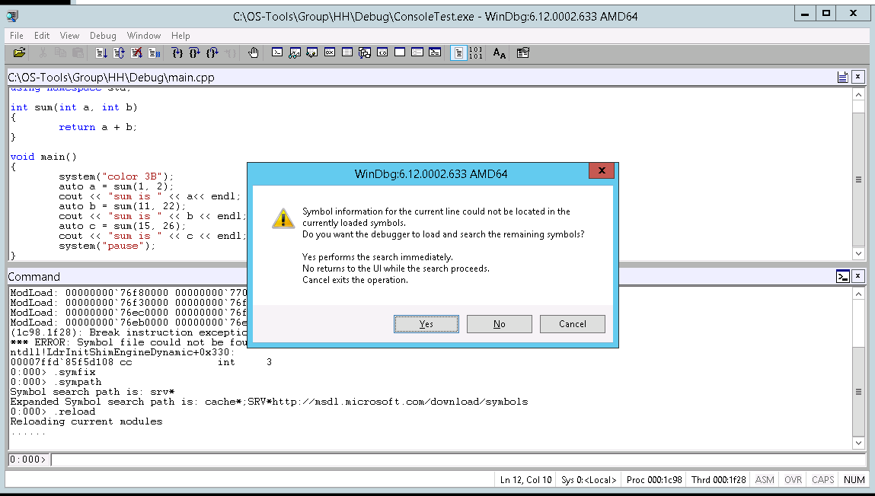
Task: Click the ASM status bar indicator
Action: (x=765, y=479)
